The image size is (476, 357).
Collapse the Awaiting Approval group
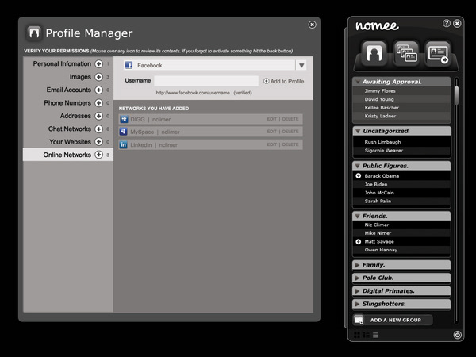coord(358,82)
